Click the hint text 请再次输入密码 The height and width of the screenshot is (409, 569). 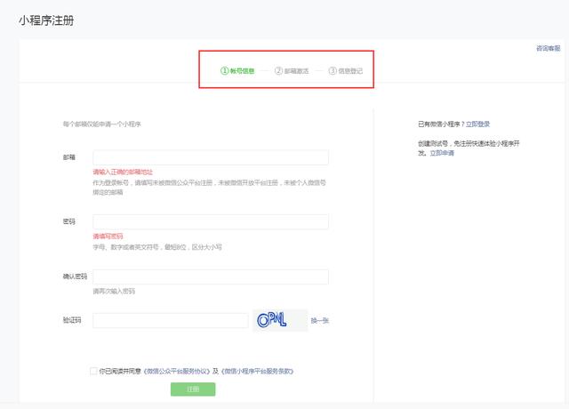pos(114,291)
